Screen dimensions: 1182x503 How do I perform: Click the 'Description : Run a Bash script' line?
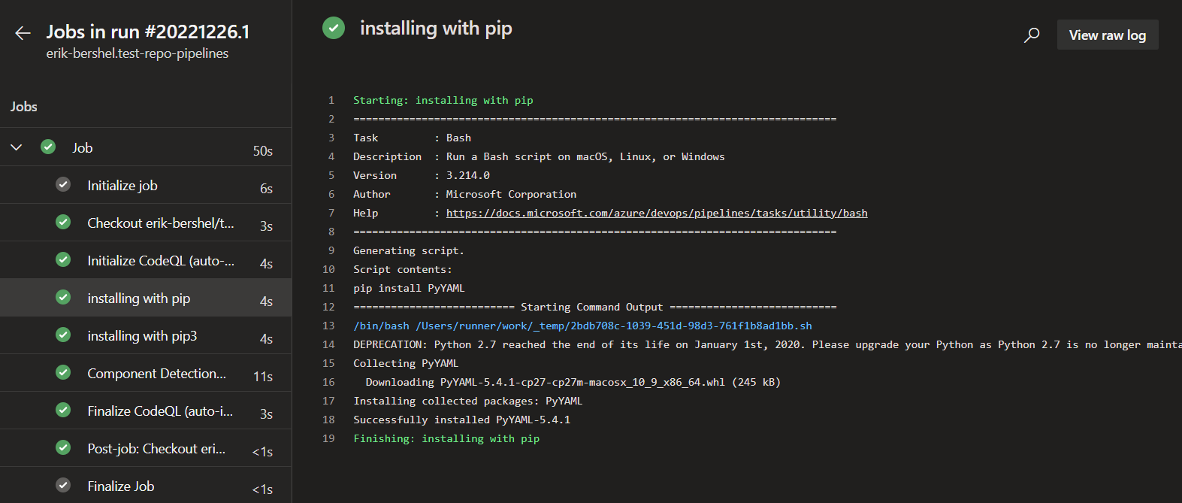click(539, 156)
